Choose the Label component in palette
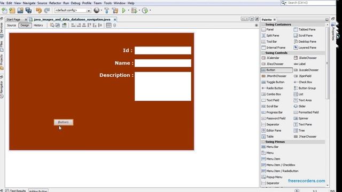This screenshot has width=342, height=192. click(299, 64)
